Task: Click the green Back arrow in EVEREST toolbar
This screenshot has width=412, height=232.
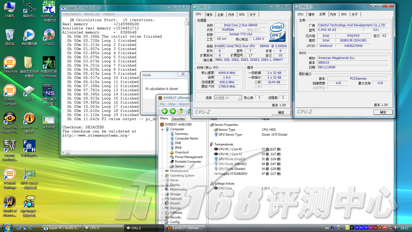Action: point(165,111)
